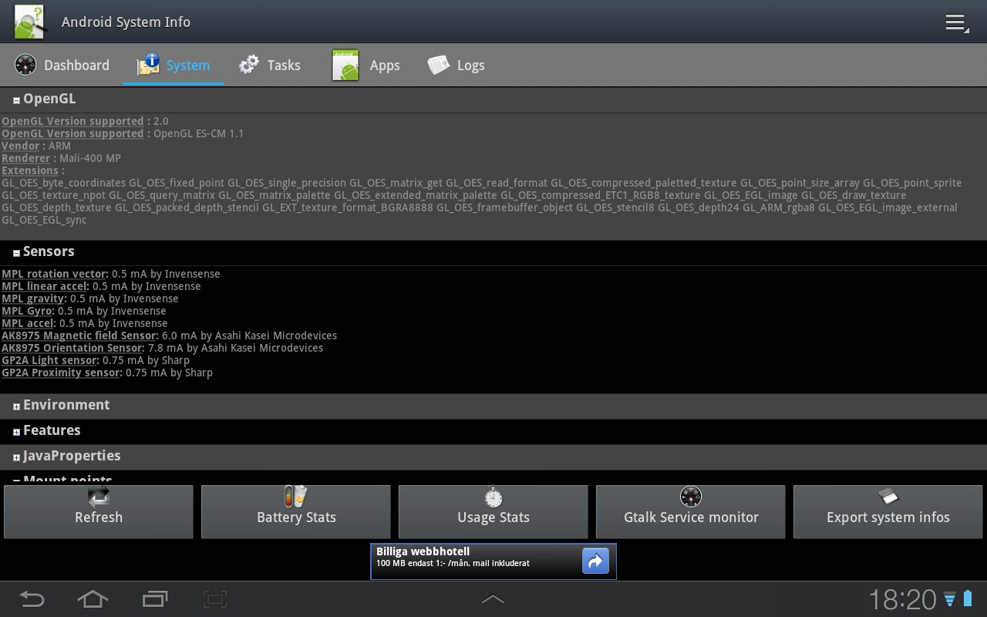Select the MPL accel sensor row
This screenshot has height=617, width=987.
click(85, 323)
